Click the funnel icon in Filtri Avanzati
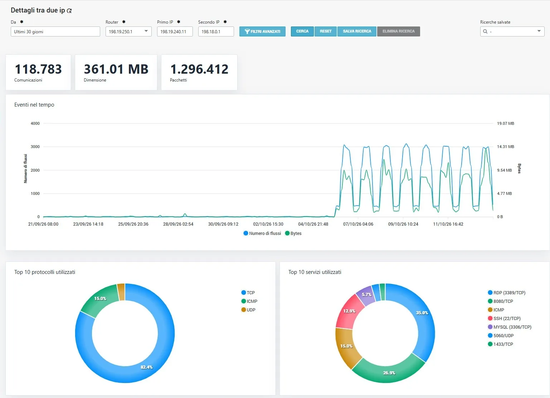Image resolution: width=550 pixels, height=398 pixels. [247, 31]
